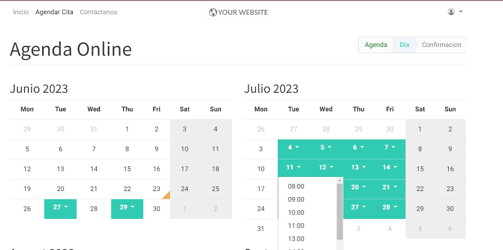Select the Confirmacion step
Viewport: 503px width, 250px height.
tap(441, 45)
